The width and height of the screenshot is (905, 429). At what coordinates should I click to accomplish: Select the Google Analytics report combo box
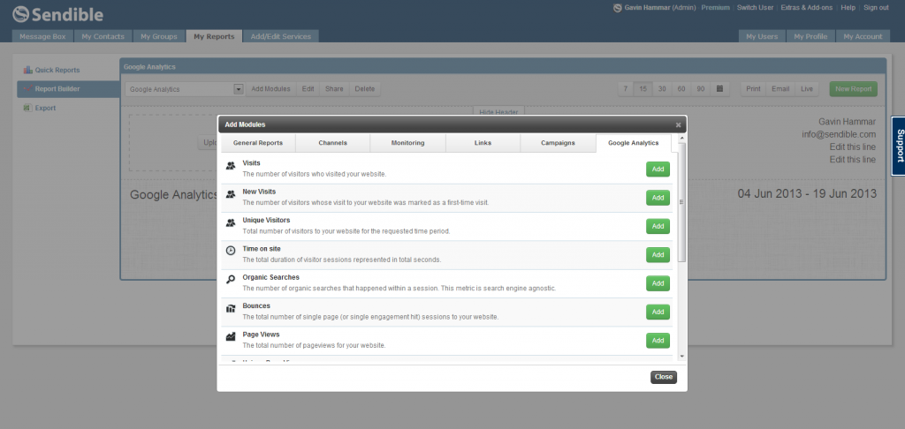click(185, 89)
